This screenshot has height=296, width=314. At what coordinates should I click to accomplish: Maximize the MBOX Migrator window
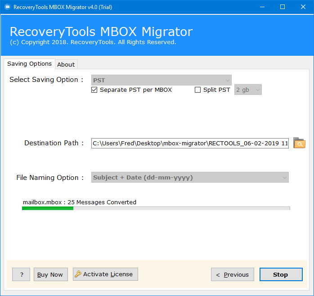click(x=283, y=7)
